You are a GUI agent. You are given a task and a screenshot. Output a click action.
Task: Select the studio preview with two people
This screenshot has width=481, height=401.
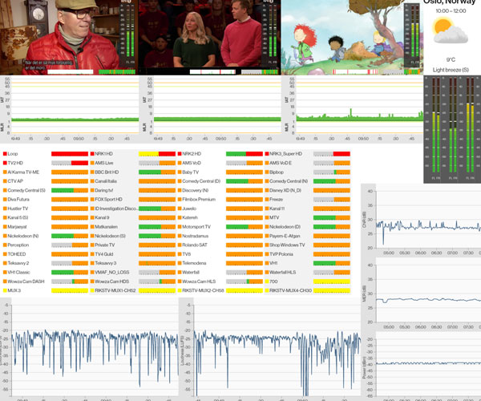tap(208, 36)
